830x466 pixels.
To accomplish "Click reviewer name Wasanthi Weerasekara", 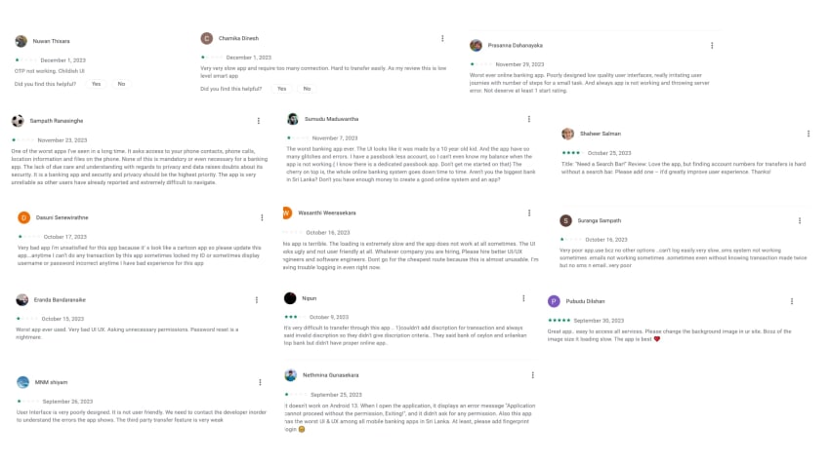I will (x=327, y=213).
